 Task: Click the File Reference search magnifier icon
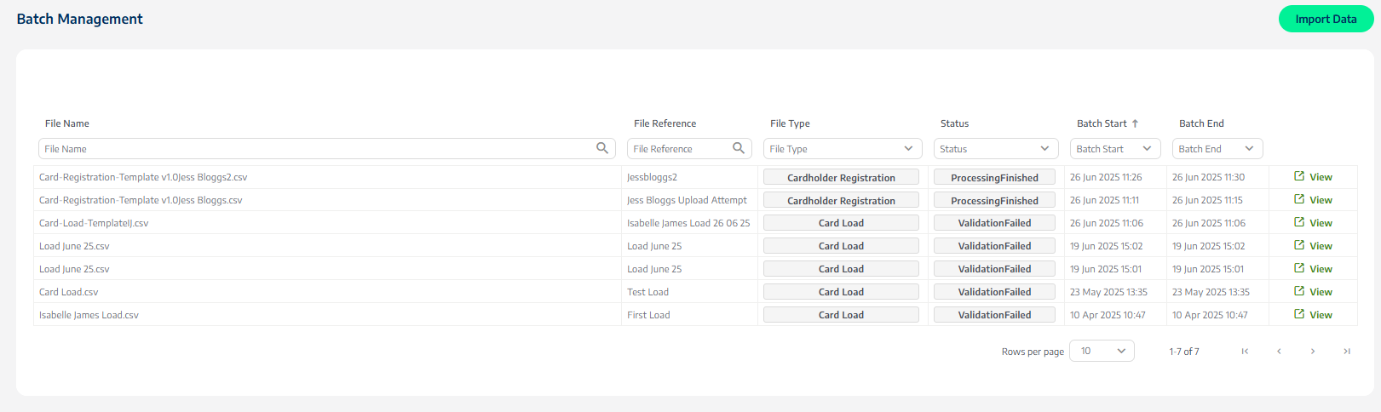tap(739, 148)
